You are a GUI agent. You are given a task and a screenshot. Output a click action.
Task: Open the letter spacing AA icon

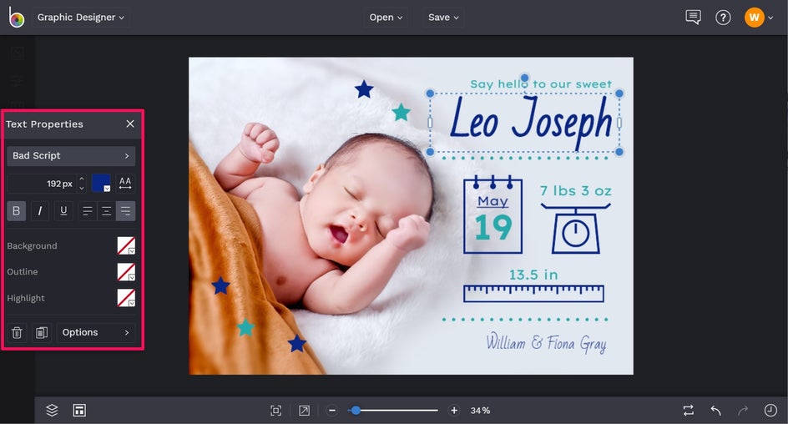click(125, 184)
